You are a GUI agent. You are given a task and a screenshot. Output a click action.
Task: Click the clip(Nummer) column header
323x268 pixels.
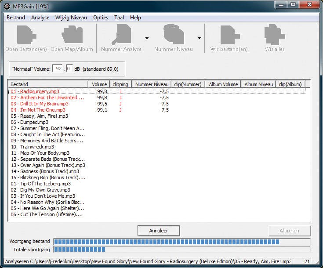point(188,84)
